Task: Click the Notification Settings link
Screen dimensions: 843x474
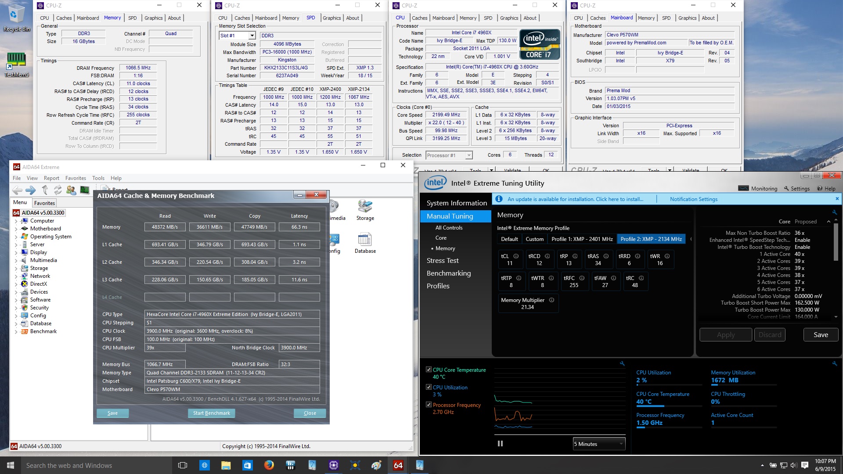Action: 694,199
